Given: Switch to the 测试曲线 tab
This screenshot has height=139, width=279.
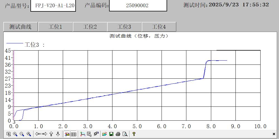Looking at the screenshot, I should tap(21, 27).
